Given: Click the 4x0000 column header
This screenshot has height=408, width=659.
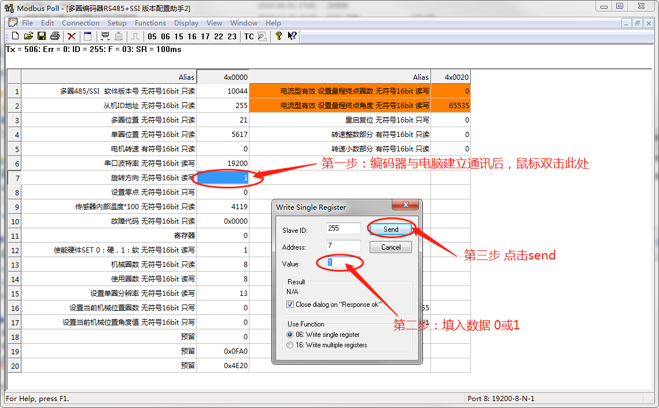Looking at the screenshot, I should tap(223, 77).
